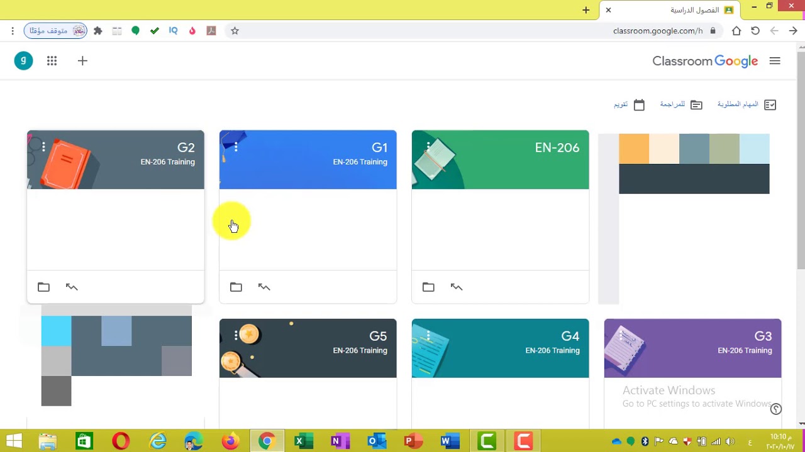Screen dimensions: 805x452
Task: Click the Hangouts green bubble extension
Action: (x=135, y=31)
